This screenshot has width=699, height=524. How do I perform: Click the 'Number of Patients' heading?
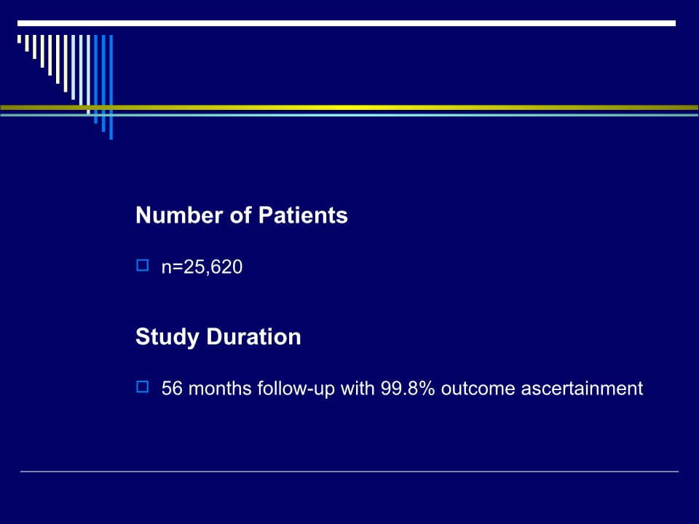(241, 215)
